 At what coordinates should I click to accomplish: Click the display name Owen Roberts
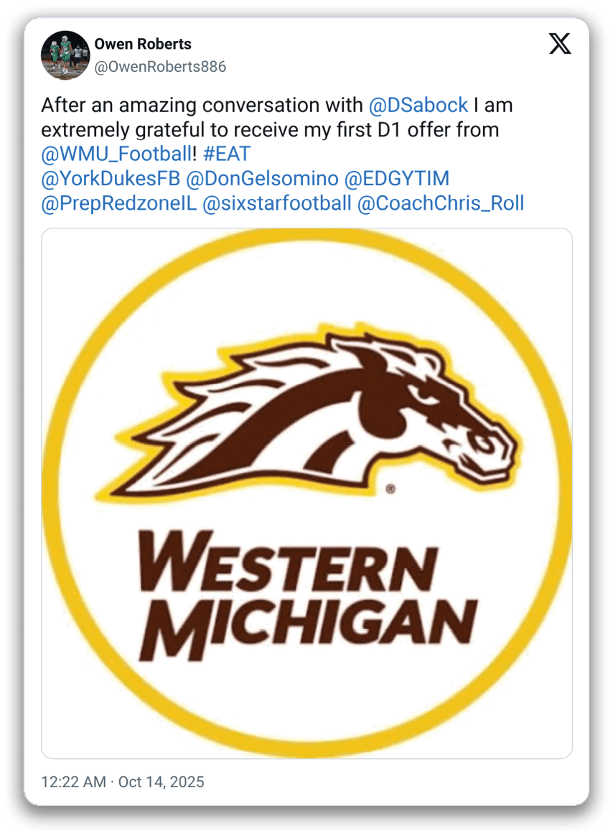(143, 44)
